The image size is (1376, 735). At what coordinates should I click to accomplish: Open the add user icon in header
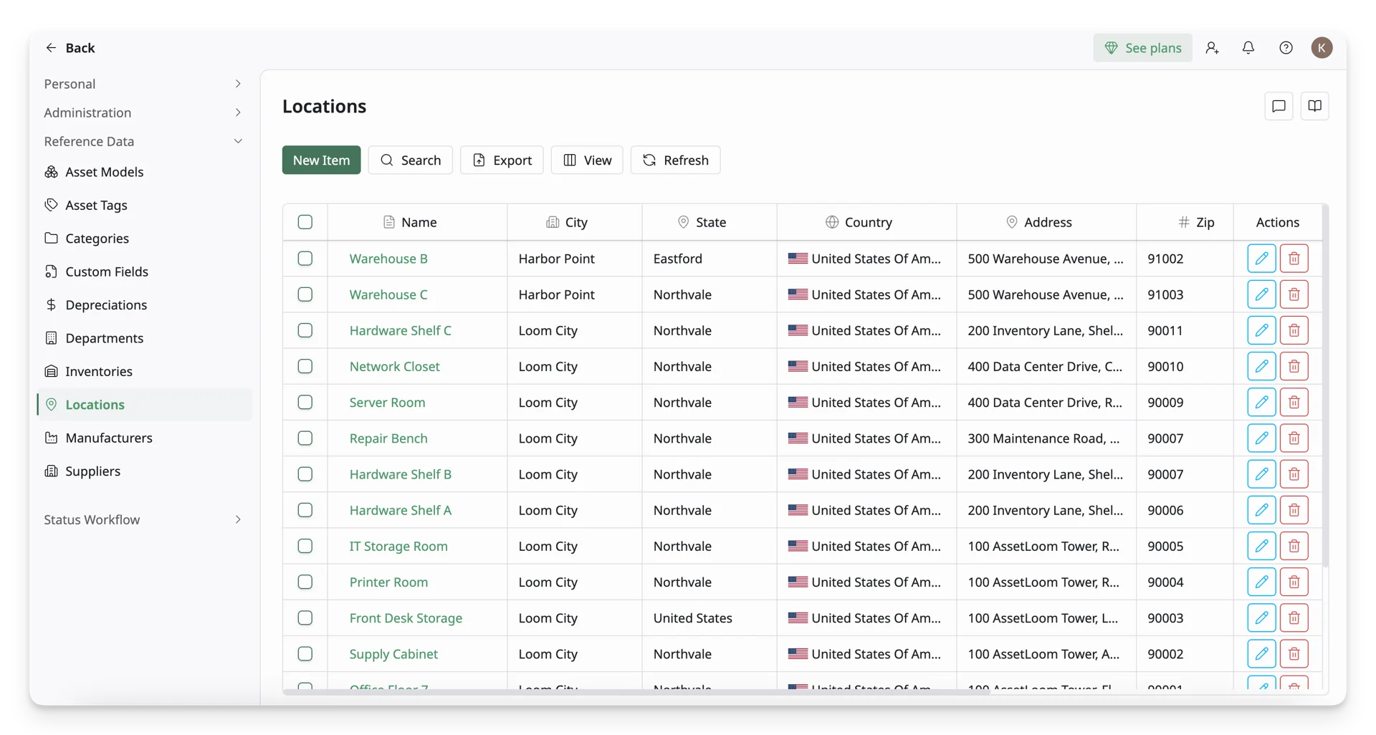click(1212, 47)
